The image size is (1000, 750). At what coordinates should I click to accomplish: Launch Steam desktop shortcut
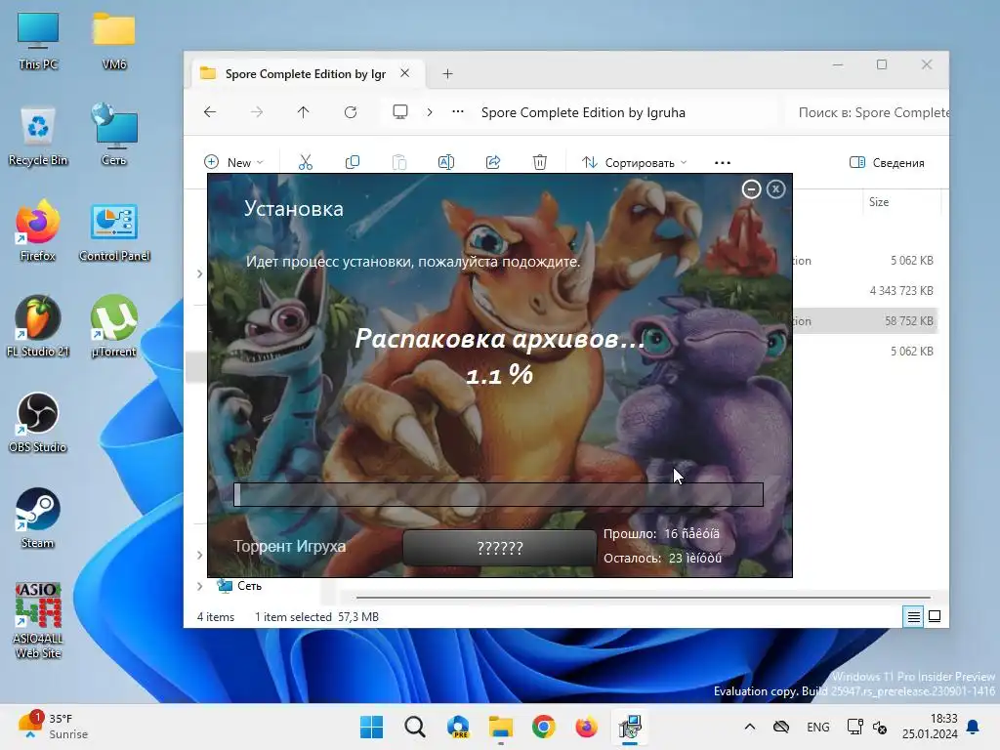point(38,518)
